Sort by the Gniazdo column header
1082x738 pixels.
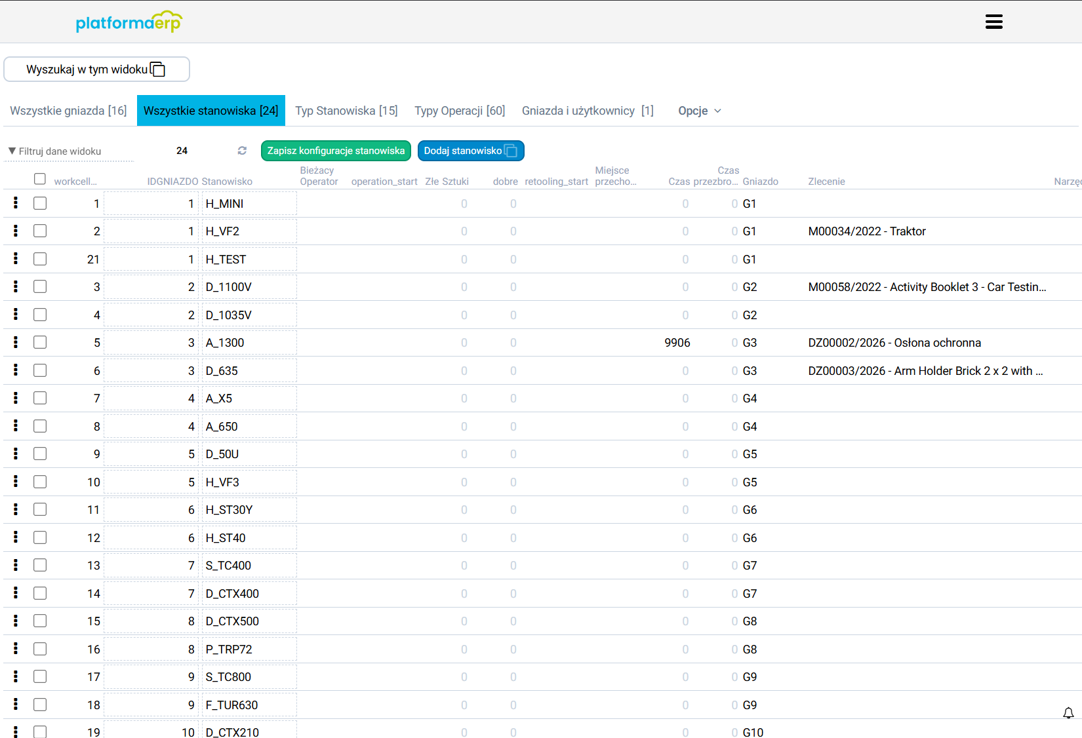[x=760, y=182]
